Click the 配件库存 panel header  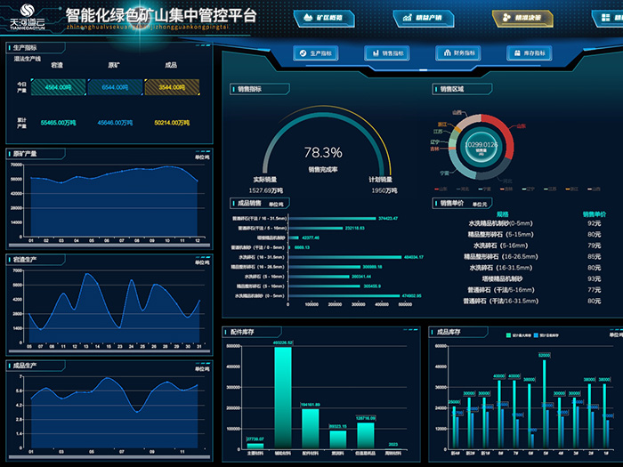coord(252,332)
